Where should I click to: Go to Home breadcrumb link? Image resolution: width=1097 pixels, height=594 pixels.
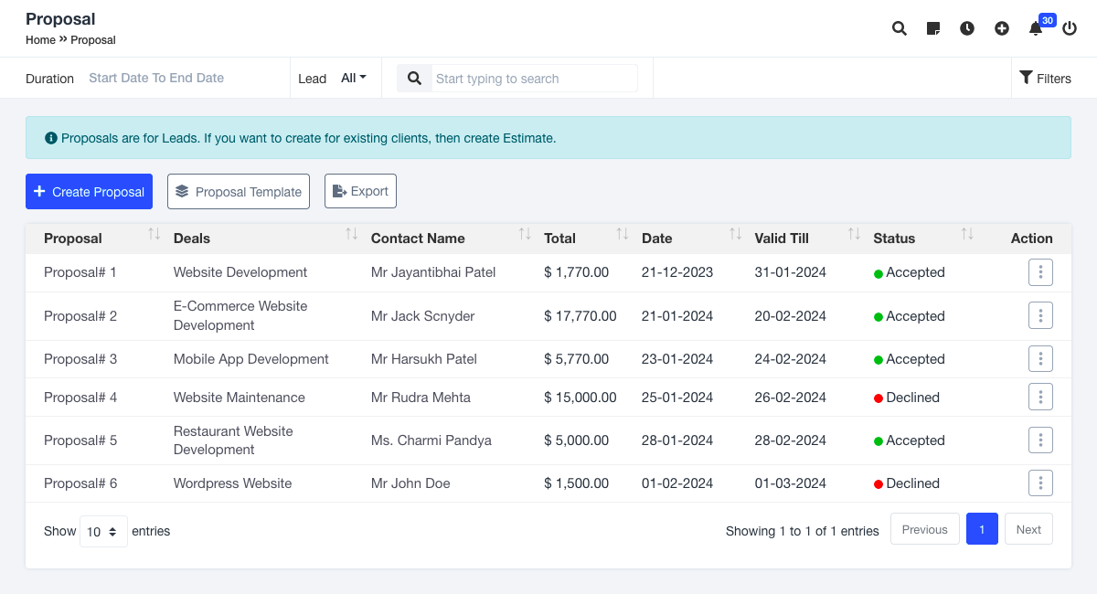click(x=40, y=40)
